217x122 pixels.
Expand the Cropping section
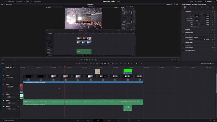pos(188,29)
